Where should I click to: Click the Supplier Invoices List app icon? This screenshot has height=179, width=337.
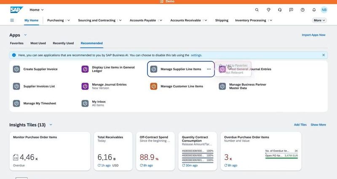pos(16,86)
